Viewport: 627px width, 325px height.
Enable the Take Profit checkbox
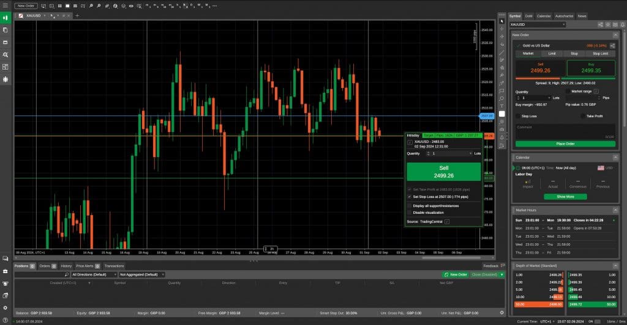[x=583, y=116]
